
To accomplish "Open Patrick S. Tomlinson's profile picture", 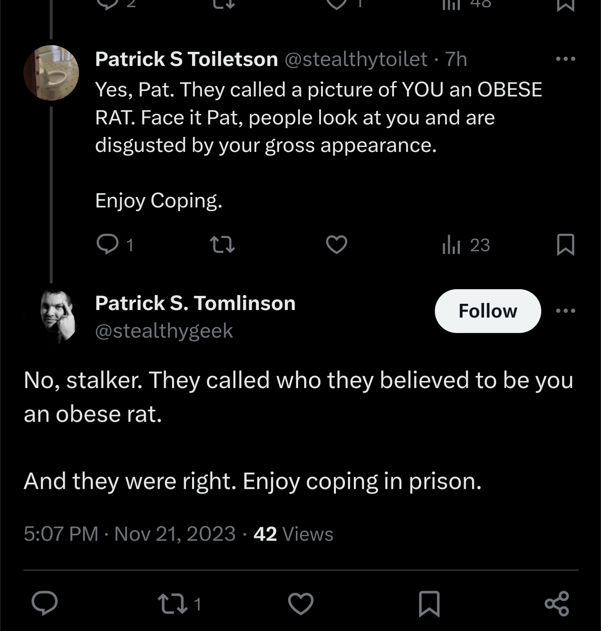I will coord(51,316).
